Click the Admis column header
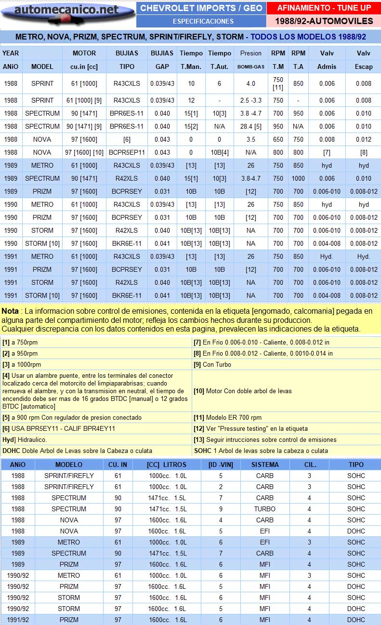The height and width of the screenshot is (625, 381). (x=327, y=67)
